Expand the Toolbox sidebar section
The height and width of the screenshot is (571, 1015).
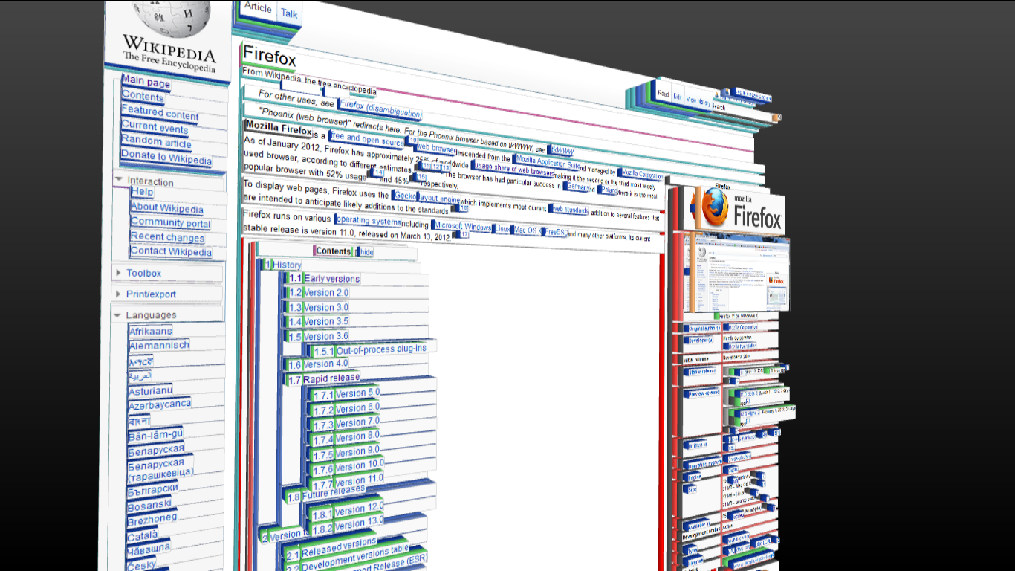click(118, 273)
